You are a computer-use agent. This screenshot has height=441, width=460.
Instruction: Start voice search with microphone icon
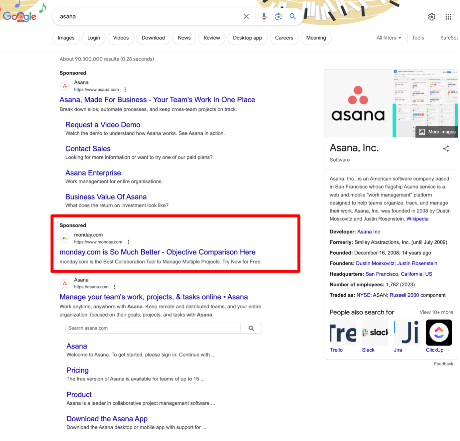tap(264, 16)
